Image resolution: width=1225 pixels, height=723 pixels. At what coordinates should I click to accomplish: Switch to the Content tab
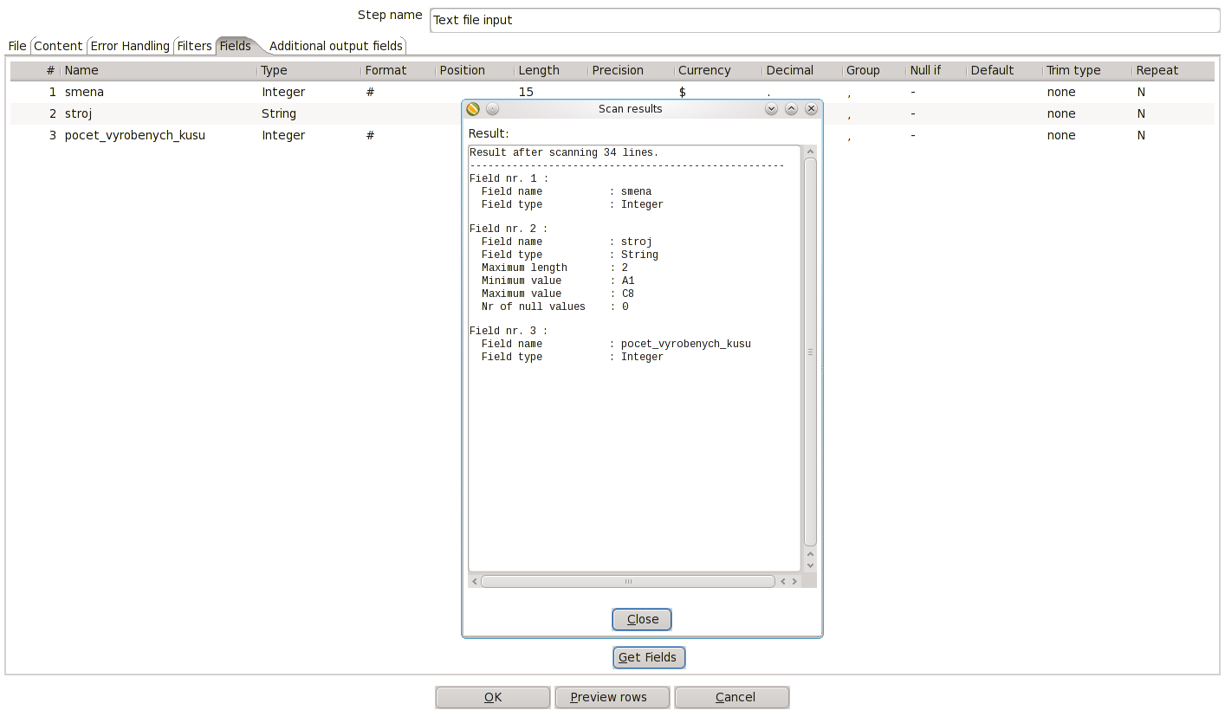(x=58, y=46)
